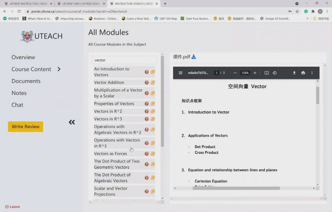Leave the course using Leave link
Screen dimensions: 332x212
pos(13,207)
